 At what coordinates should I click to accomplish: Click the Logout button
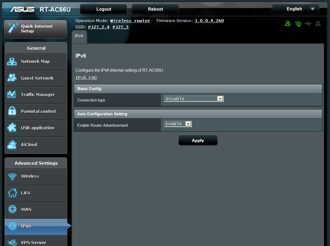point(104,9)
